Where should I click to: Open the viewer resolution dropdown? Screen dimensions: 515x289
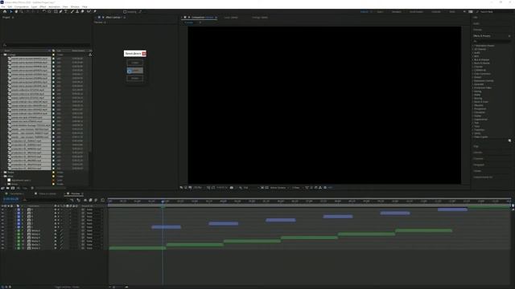tap(249, 188)
